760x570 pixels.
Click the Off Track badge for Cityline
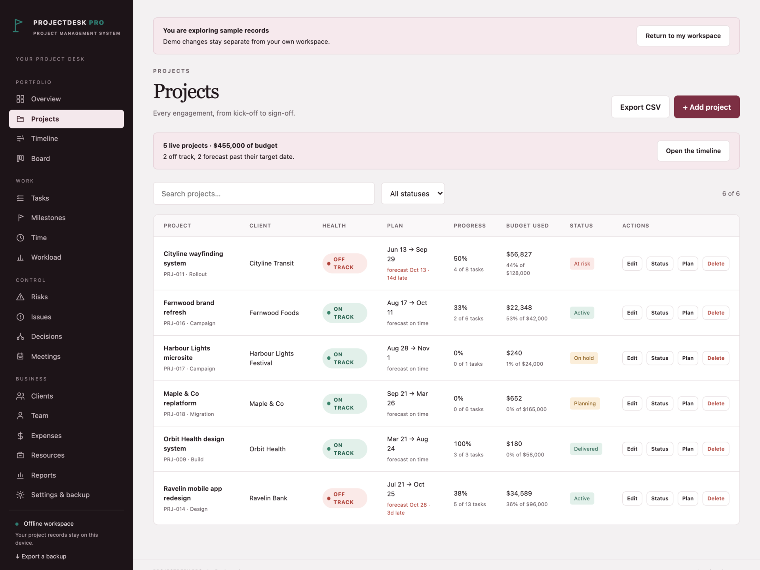pyautogui.click(x=345, y=263)
